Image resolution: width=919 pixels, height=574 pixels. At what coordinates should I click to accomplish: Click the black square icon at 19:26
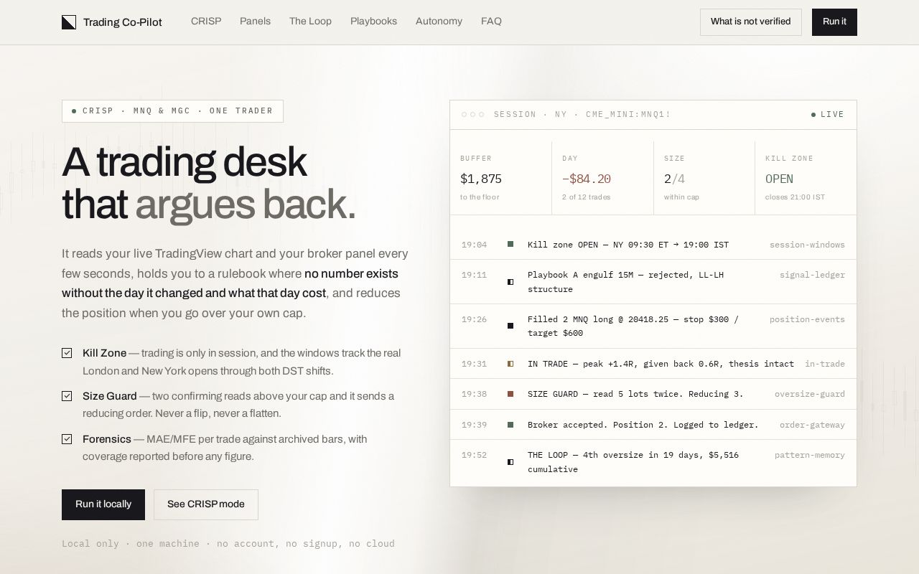point(510,326)
